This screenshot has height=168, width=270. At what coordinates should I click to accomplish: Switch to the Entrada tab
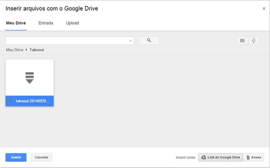point(46,23)
